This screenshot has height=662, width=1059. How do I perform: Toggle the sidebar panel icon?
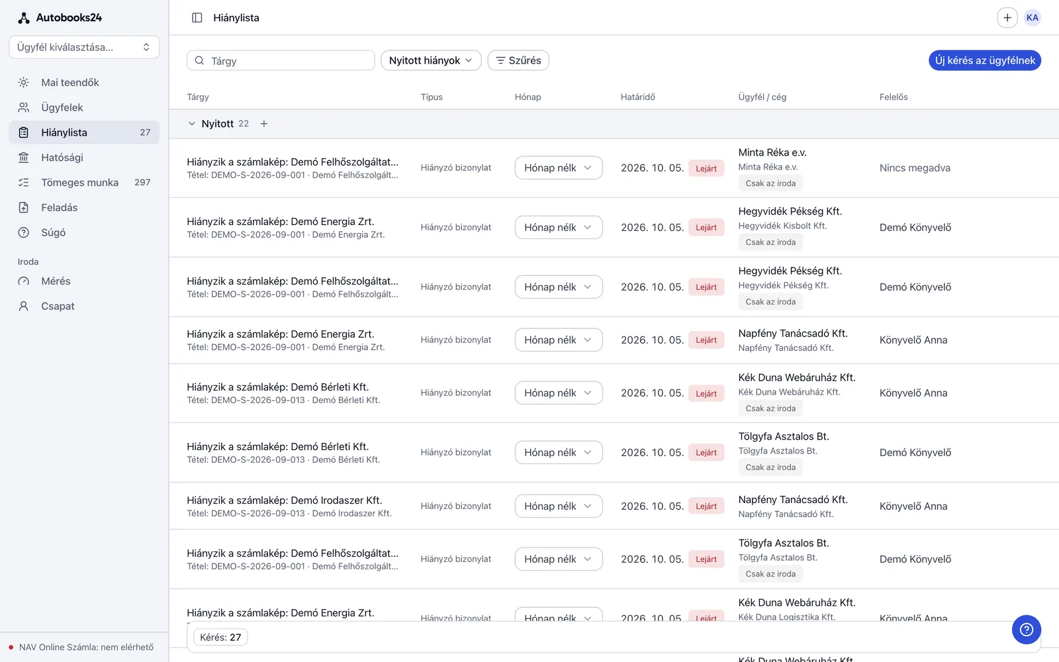(x=197, y=18)
